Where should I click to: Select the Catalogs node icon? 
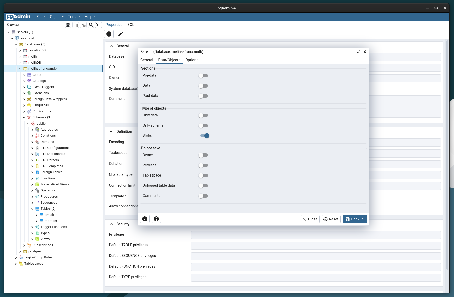click(x=29, y=81)
